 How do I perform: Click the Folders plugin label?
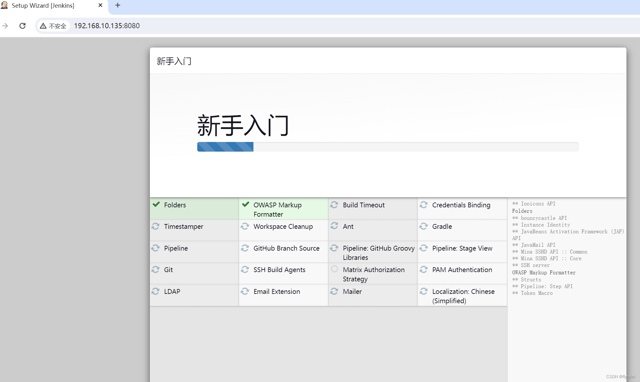[175, 205]
